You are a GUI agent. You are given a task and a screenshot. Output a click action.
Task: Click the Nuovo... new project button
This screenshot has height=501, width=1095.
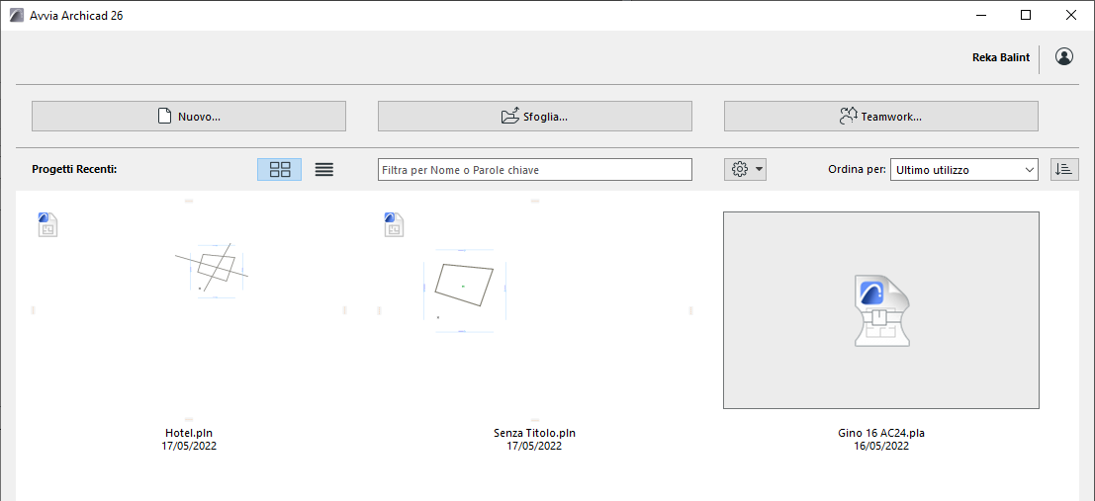(189, 117)
